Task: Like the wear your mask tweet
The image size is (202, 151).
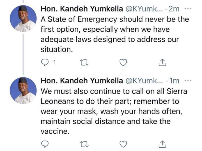Action: click(123, 144)
